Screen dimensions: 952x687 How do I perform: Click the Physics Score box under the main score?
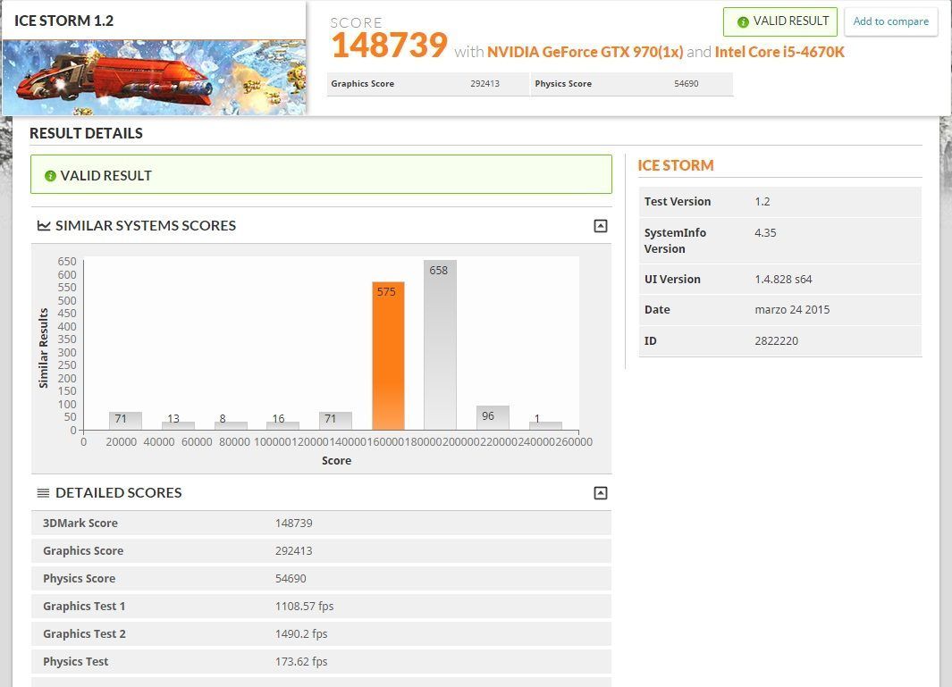[631, 84]
